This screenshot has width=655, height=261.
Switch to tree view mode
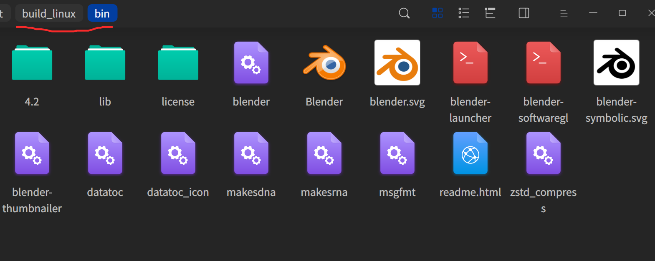tap(490, 13)
